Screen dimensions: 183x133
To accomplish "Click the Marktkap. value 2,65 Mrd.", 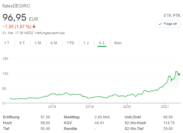I will tap(102, 117).
